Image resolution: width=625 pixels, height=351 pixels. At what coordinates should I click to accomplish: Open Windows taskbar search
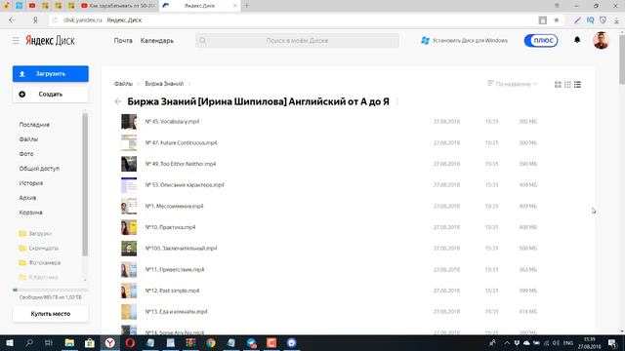29,342
